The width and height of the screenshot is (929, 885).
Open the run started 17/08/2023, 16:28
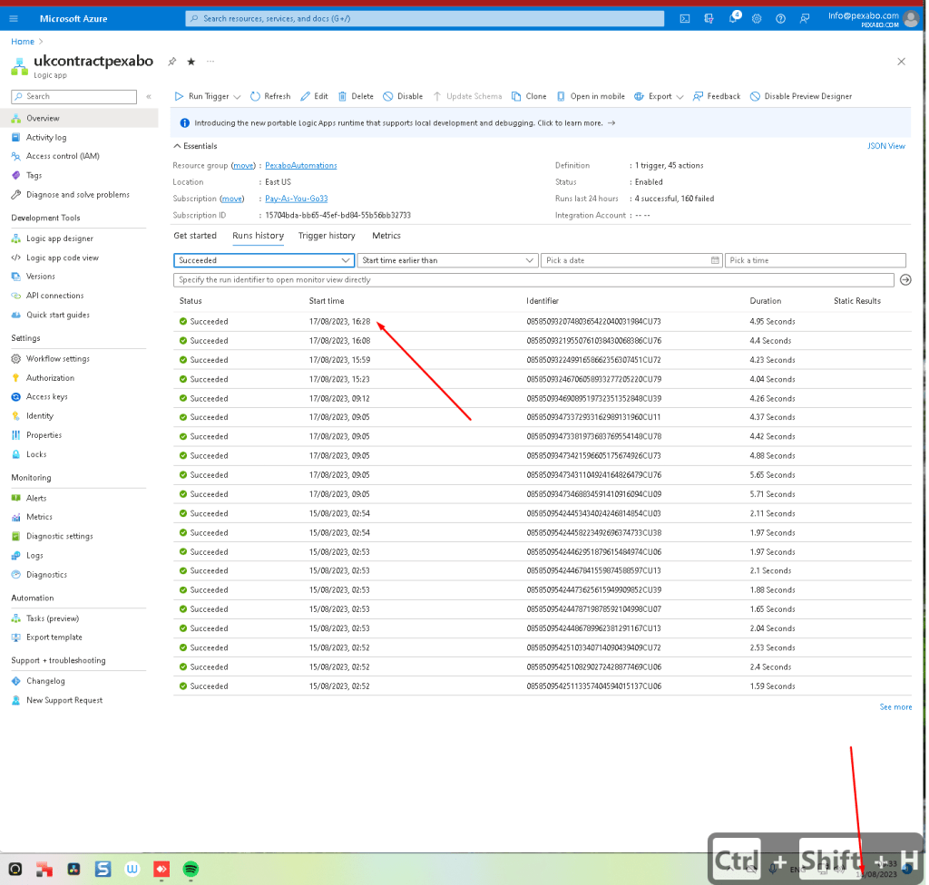click(x=543, y=322)
